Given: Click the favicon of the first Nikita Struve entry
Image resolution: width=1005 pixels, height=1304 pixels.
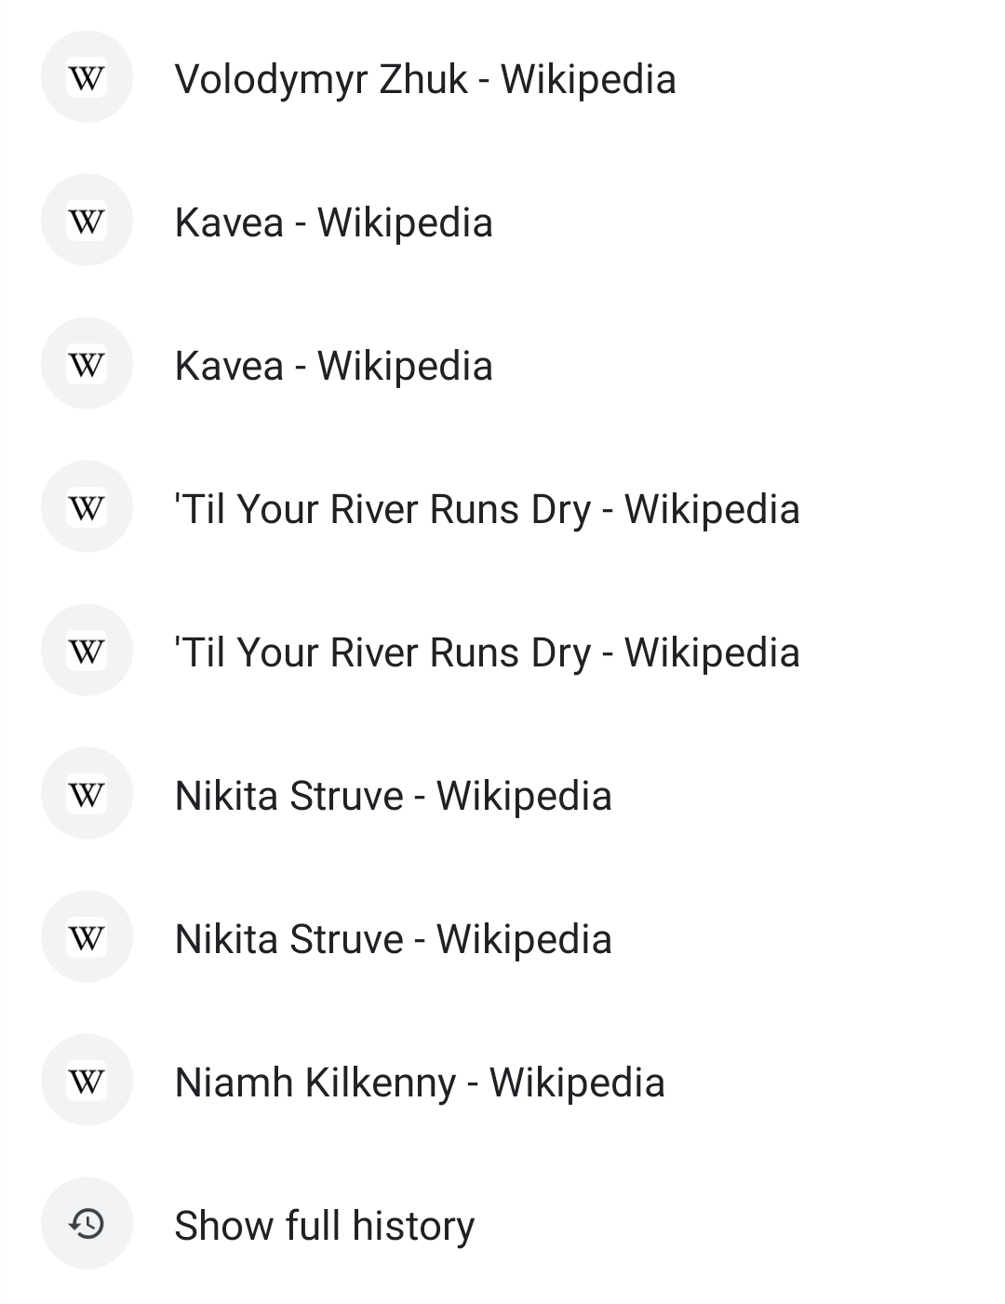Looking at the screenshot, I should tap(87, 794).
